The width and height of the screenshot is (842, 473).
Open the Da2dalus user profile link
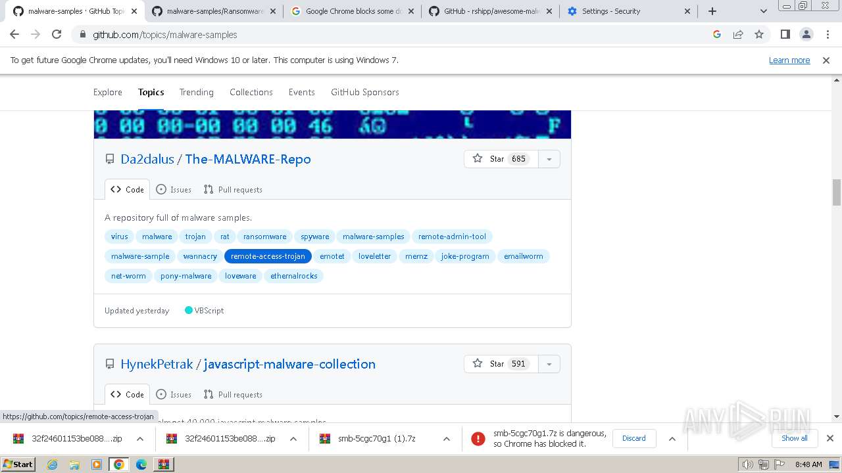[x=147, y=159]
